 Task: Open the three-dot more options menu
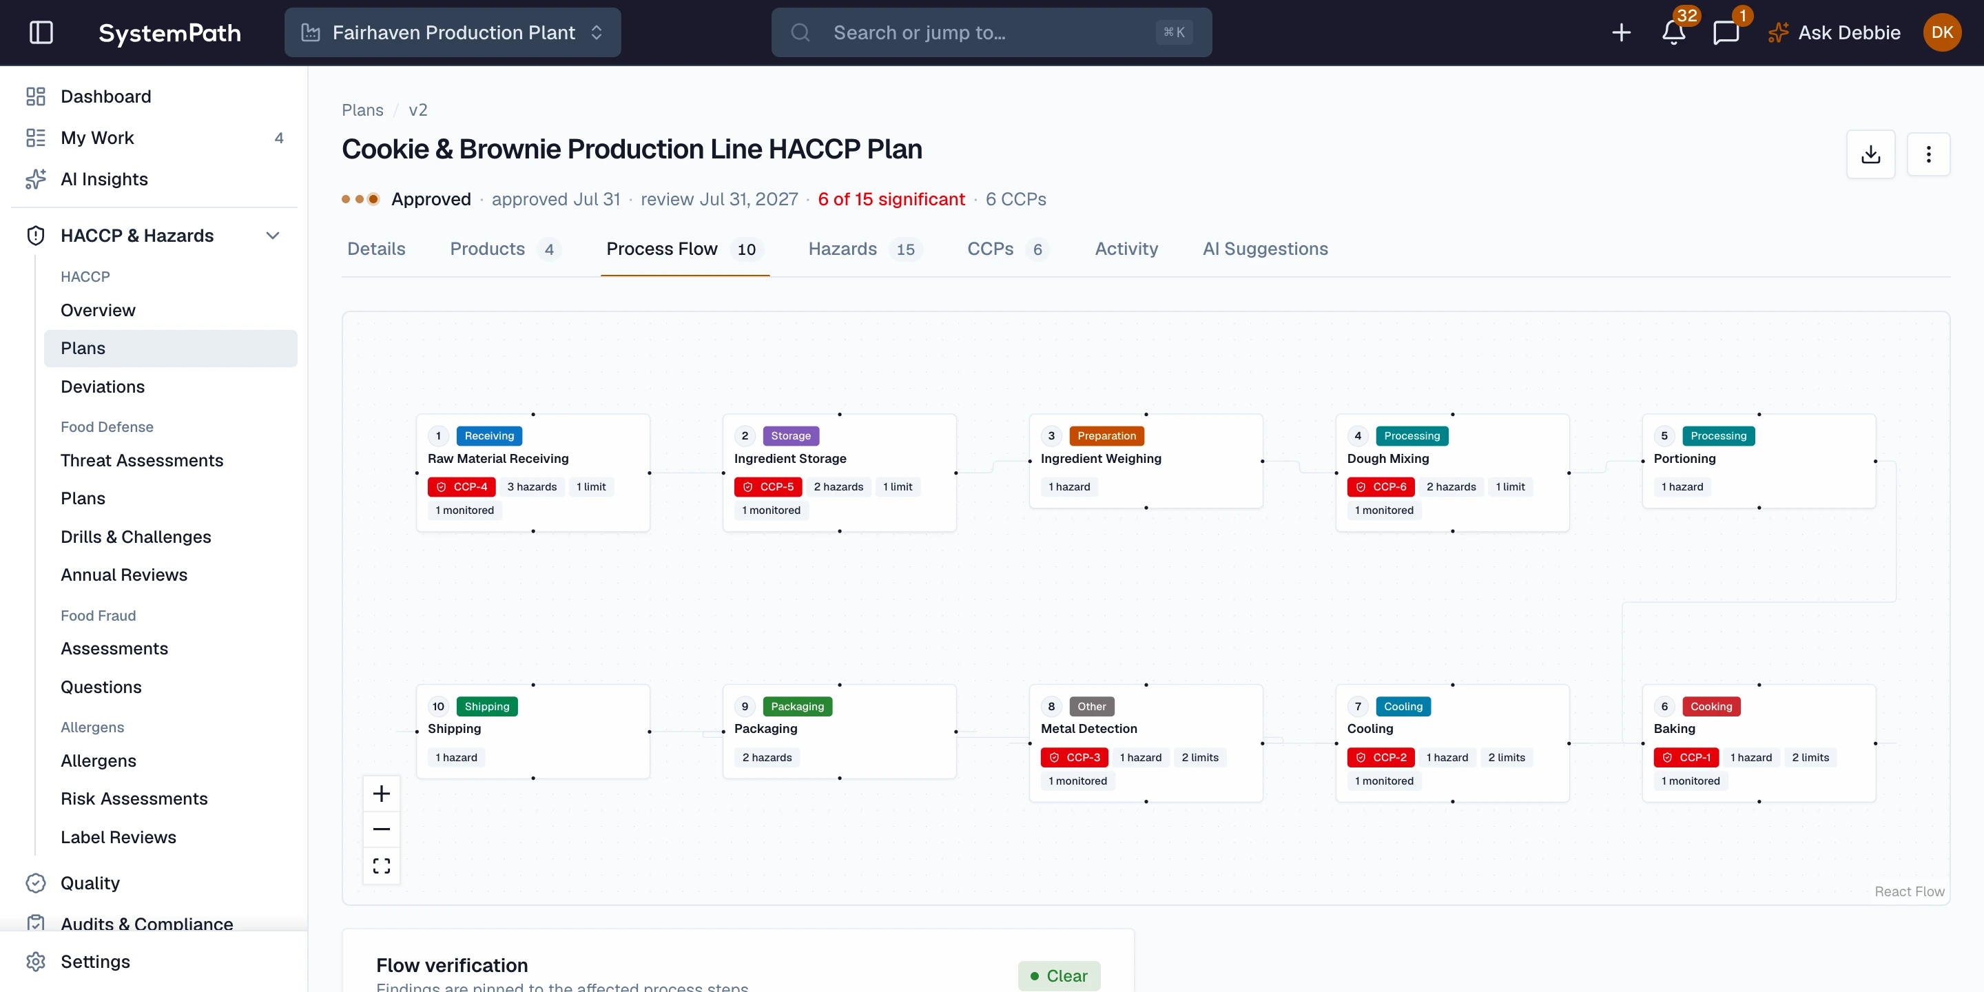[1929, 154]
